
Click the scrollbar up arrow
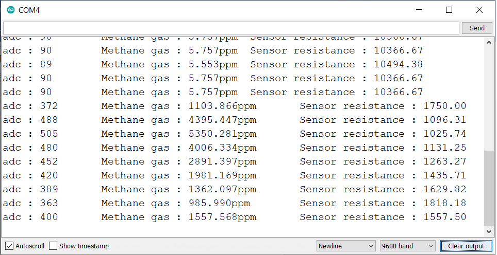[x=489, y=42]
